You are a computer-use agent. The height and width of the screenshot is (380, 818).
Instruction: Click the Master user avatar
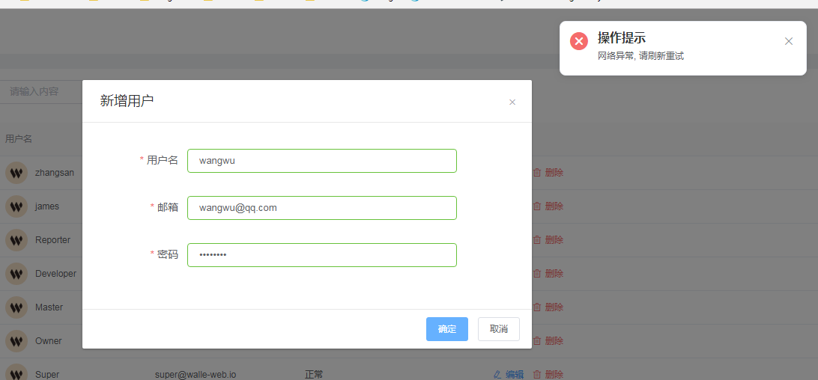[16, 307]
